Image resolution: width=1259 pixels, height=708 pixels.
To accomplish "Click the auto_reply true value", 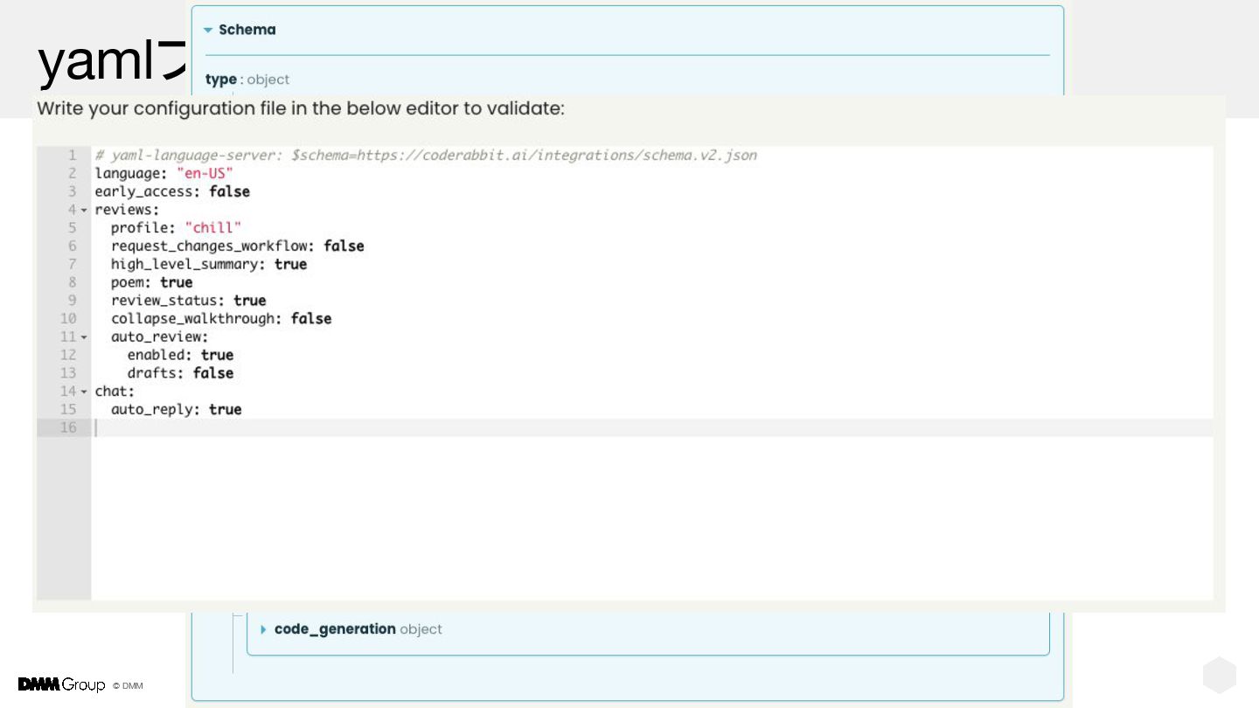I will point(225,409).
